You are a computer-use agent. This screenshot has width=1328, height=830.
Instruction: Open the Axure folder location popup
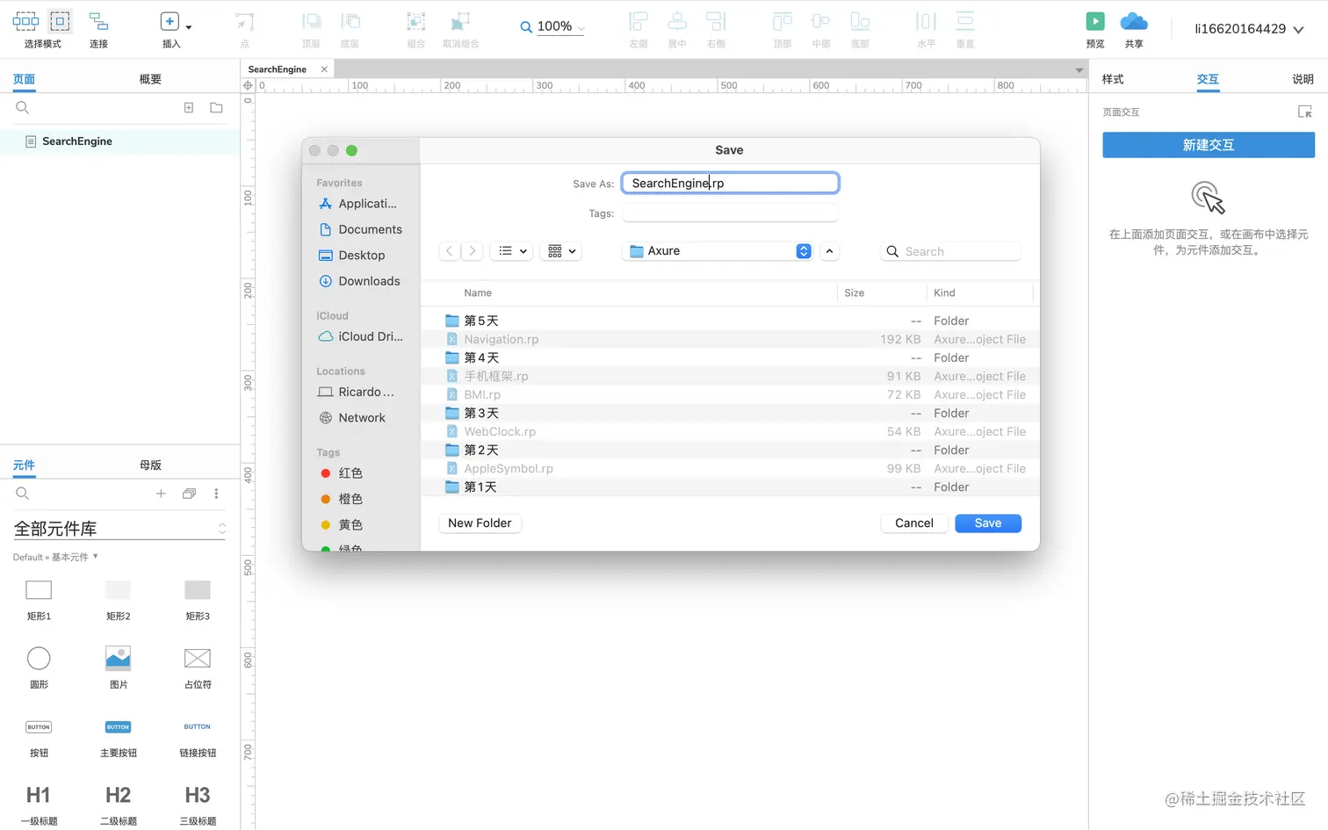(718, 251)
